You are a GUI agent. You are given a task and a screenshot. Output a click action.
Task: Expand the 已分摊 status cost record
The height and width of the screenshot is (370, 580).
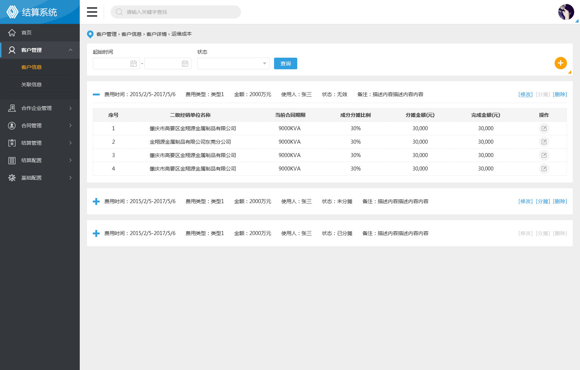[x=96, y=233]
